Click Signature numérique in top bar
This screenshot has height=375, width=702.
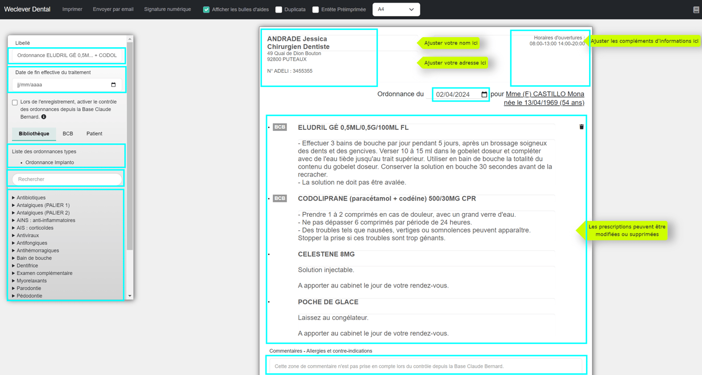point(167,9)
